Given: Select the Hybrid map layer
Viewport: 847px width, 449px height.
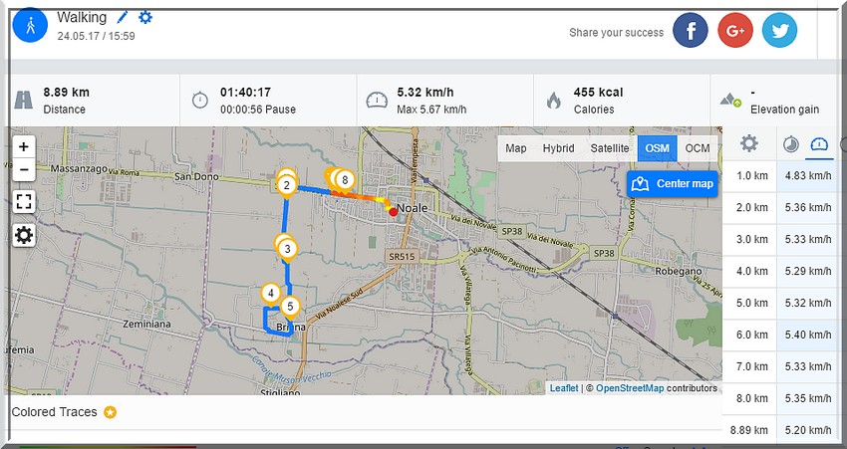Looking at the screenshot, I should click(x=558, y=148).
